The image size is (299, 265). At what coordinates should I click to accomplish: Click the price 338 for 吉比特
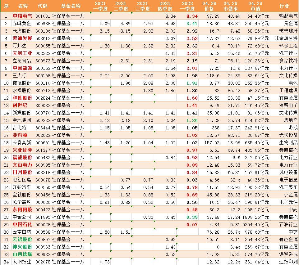pos(215,128)
